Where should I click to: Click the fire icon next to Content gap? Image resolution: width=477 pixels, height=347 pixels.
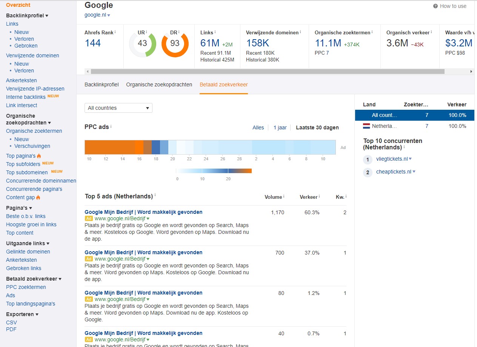click(x=38, y=197)
